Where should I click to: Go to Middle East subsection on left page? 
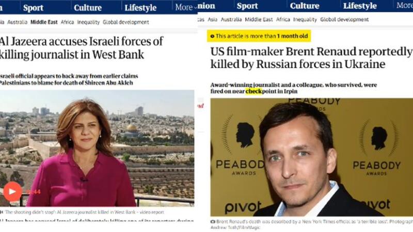coord(44,22)
